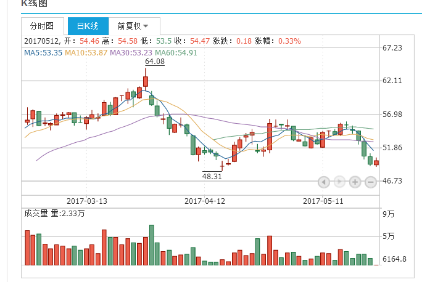Click the 开 54.46 opening price value

tap(89, 41)
